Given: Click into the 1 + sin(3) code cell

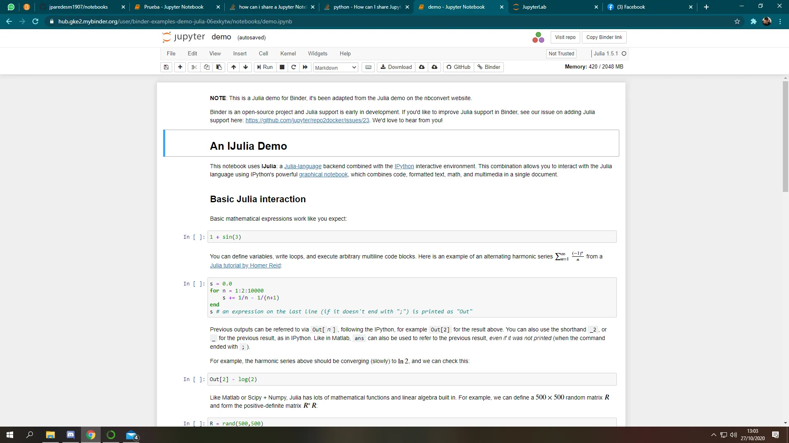Looking at the screenshot, I should (x=411, y=237).
